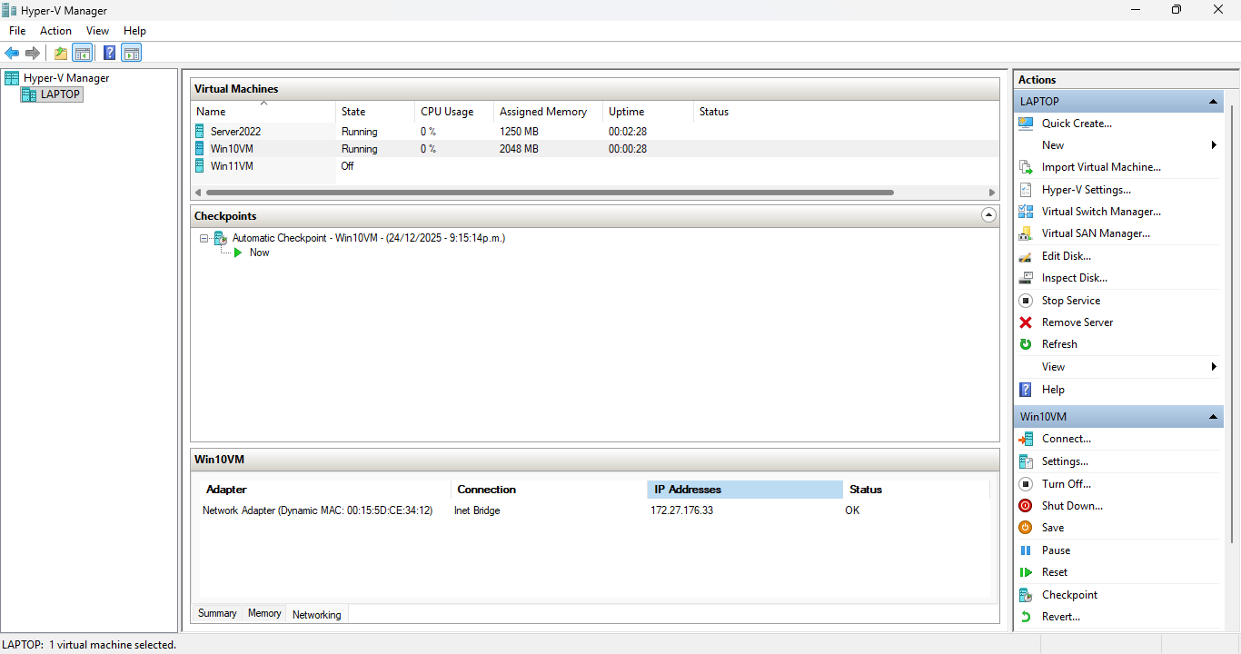Click Stop Service action
The width and height of the screenshot is (1241, 654).
point(1070,301)
